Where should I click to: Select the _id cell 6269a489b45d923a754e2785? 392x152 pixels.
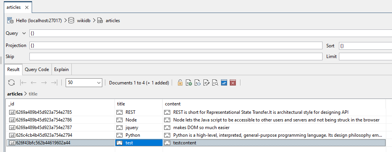coord(60,112)
